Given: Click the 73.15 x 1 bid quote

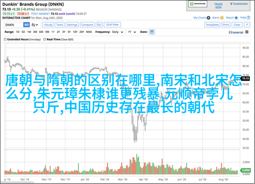Looking at the screenshot, I should (x=8, y=14).
